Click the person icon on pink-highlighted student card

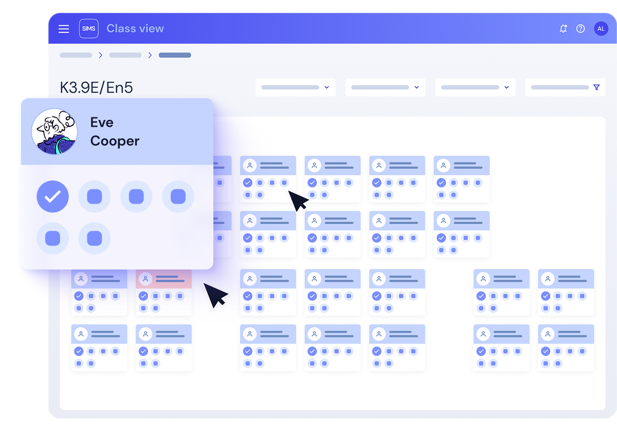(x=146, y=279)
